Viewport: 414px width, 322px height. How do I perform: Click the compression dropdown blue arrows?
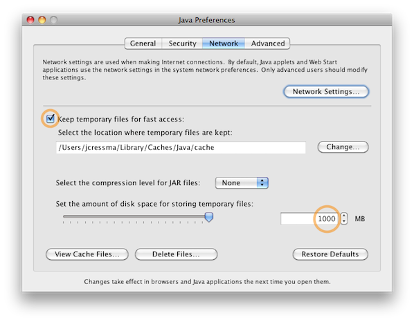click(x=262, y=183)
